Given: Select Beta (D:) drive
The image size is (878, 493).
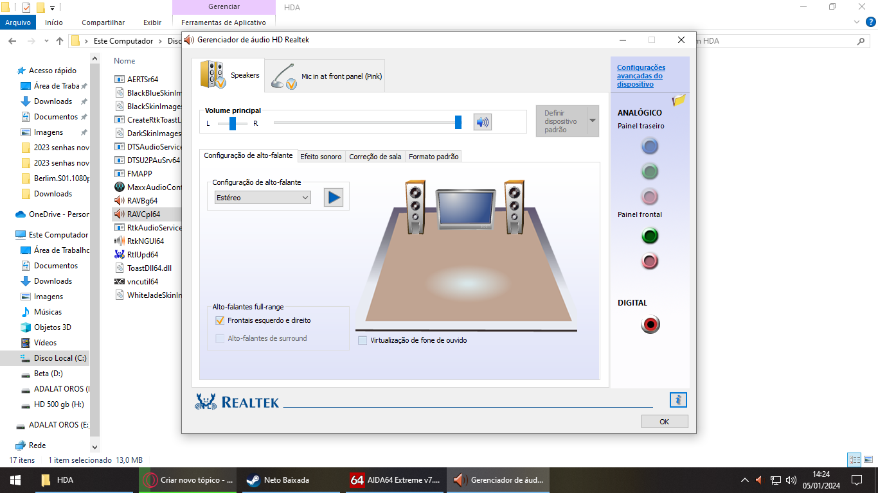Looking at the screenshot, I should tap(48, 374).
